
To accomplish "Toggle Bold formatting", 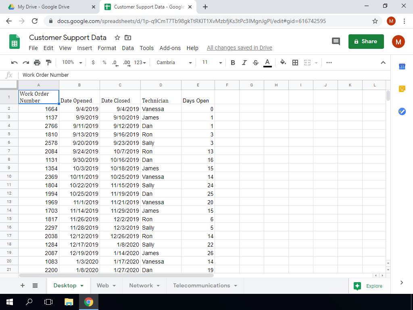I will coord(233,63).
